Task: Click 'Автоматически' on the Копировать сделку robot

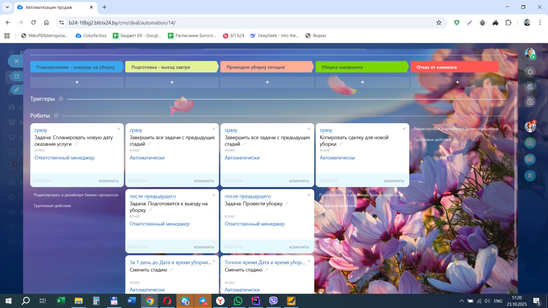Action: [x=337, y=158]
